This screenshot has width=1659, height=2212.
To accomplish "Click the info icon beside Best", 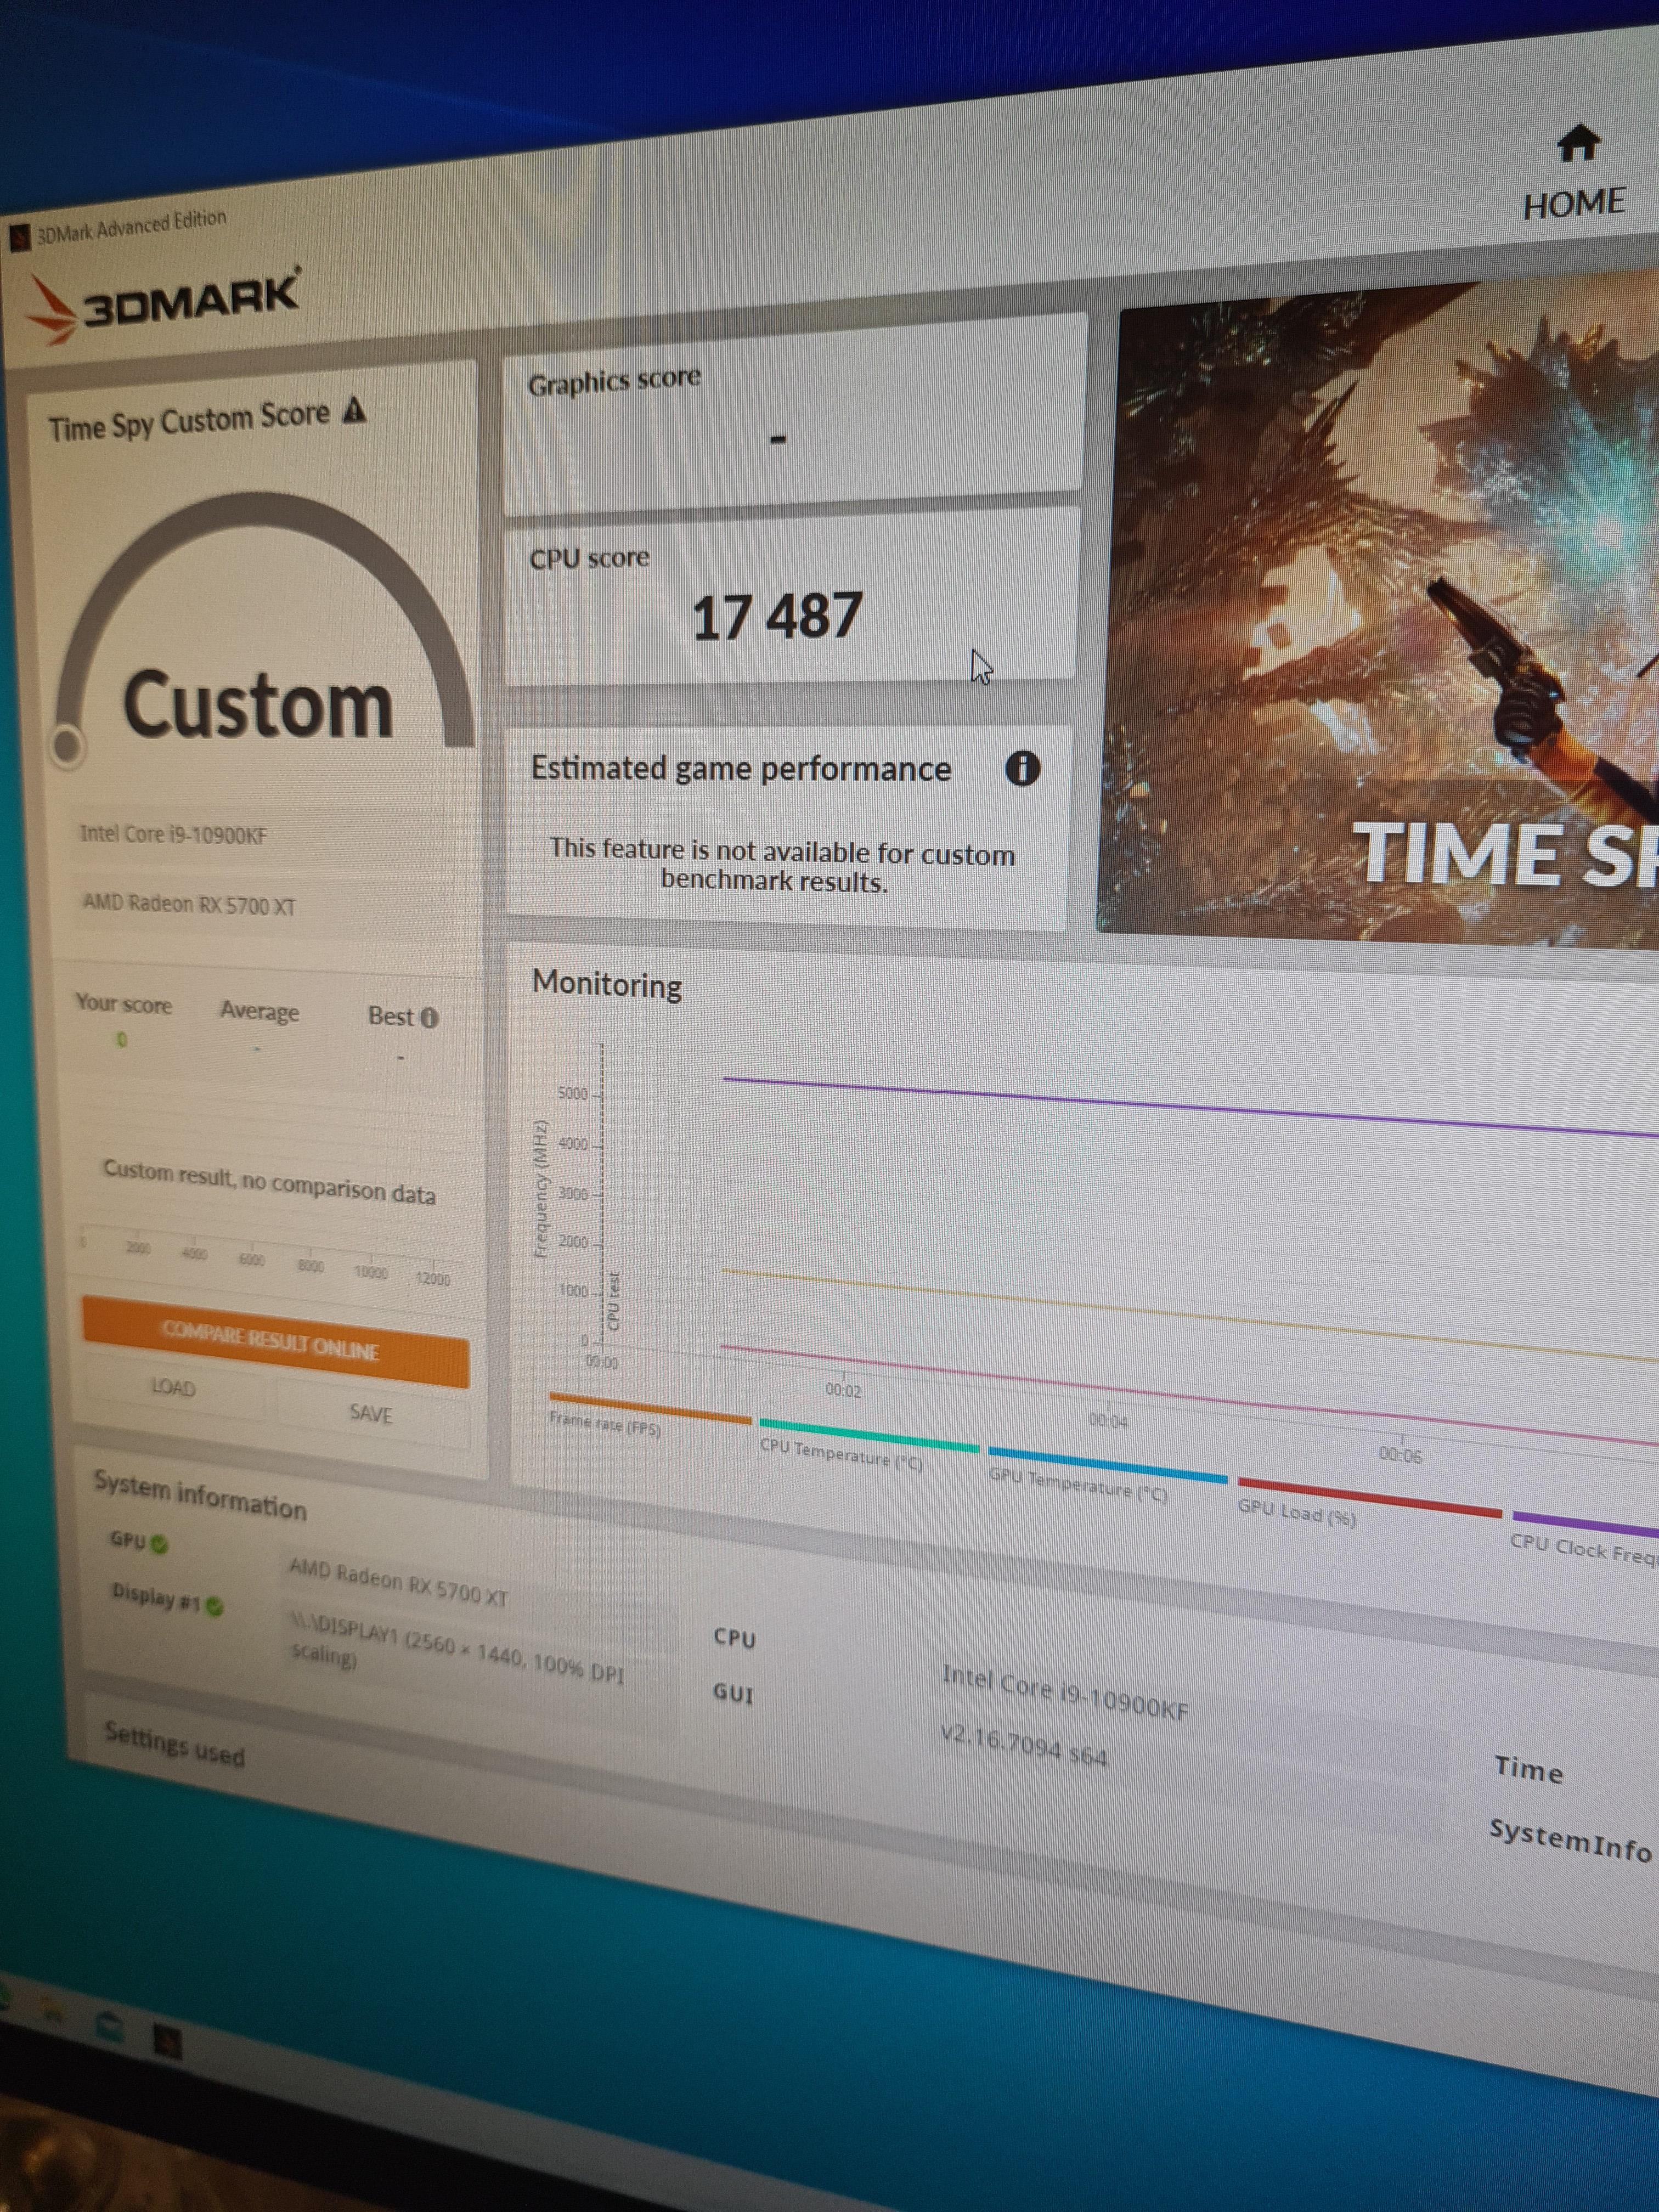I will [x=429, y=1018].
